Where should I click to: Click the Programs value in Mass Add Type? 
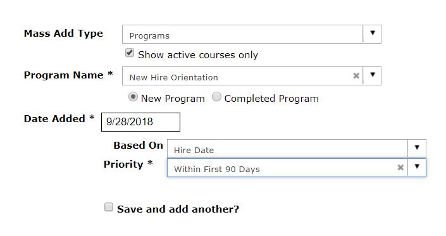149,36
